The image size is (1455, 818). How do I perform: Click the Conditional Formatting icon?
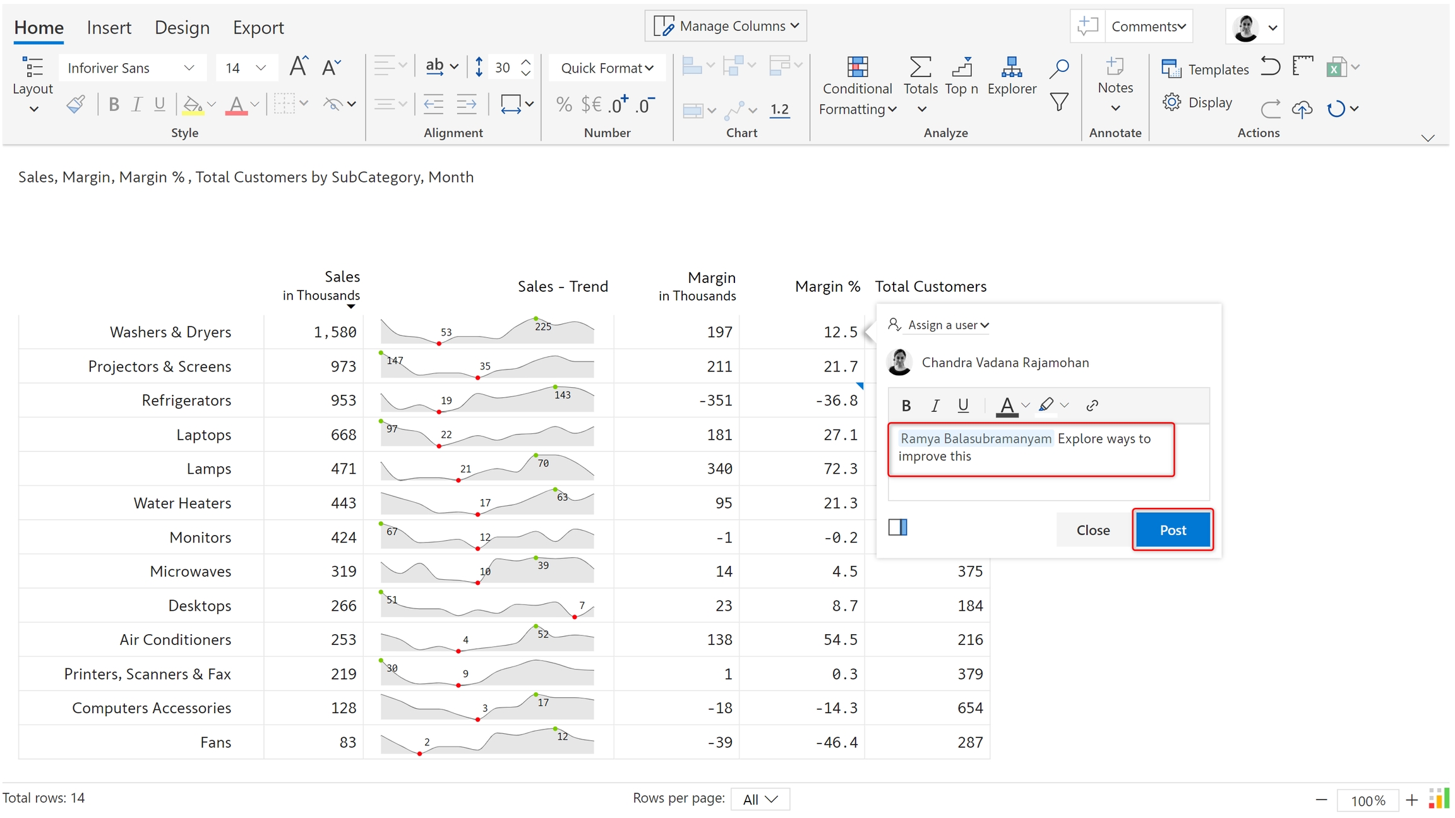[x=857, y=68]
